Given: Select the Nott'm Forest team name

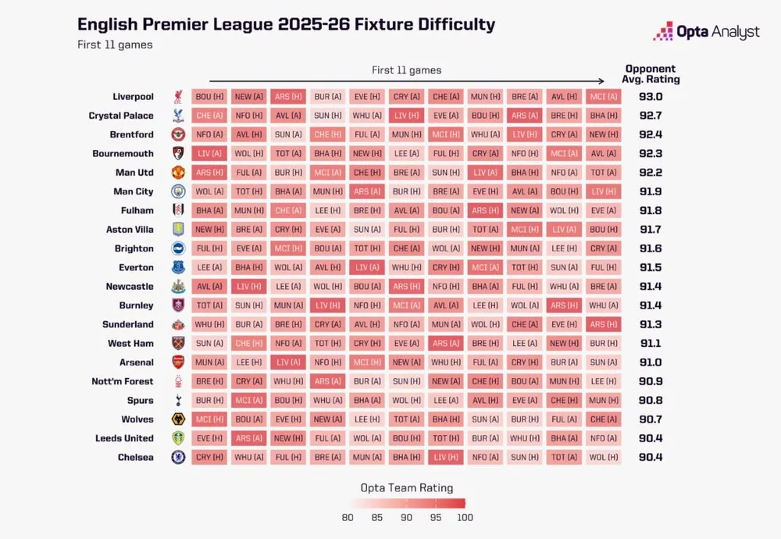Looking at the screenshot, I should 122,381.
